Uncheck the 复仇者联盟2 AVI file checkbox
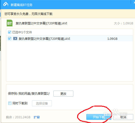The width and height of the screenshot is (135, 123). click(x=9, y=39)
